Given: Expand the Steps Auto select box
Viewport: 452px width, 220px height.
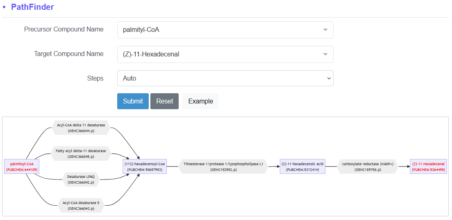Looking at the screenshot, I should 225,78.
